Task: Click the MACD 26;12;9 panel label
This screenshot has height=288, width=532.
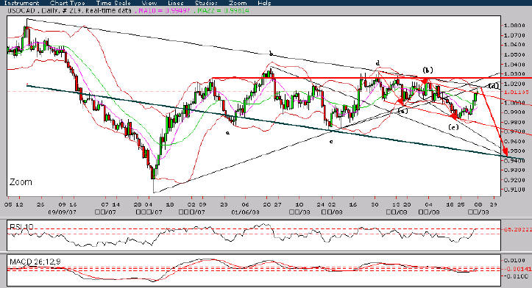Action: (x=35, y=262)
